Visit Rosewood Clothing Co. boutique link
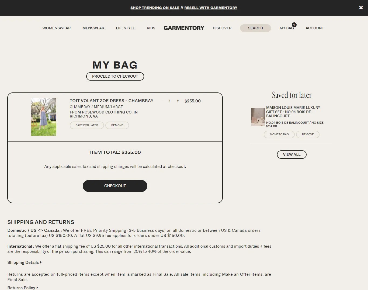The height and width of the screenshot is (290, 368). [104, 114]
